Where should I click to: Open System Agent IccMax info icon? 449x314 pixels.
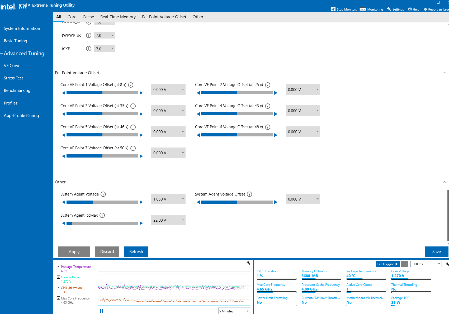(102, 215)
